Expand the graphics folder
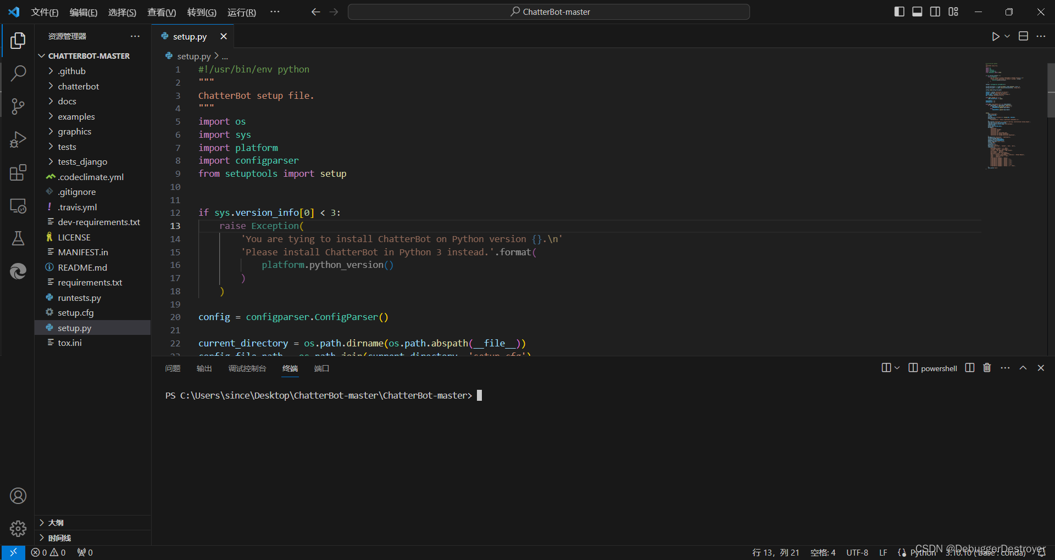Screen dimensions: 1055x560 (93, 131)
